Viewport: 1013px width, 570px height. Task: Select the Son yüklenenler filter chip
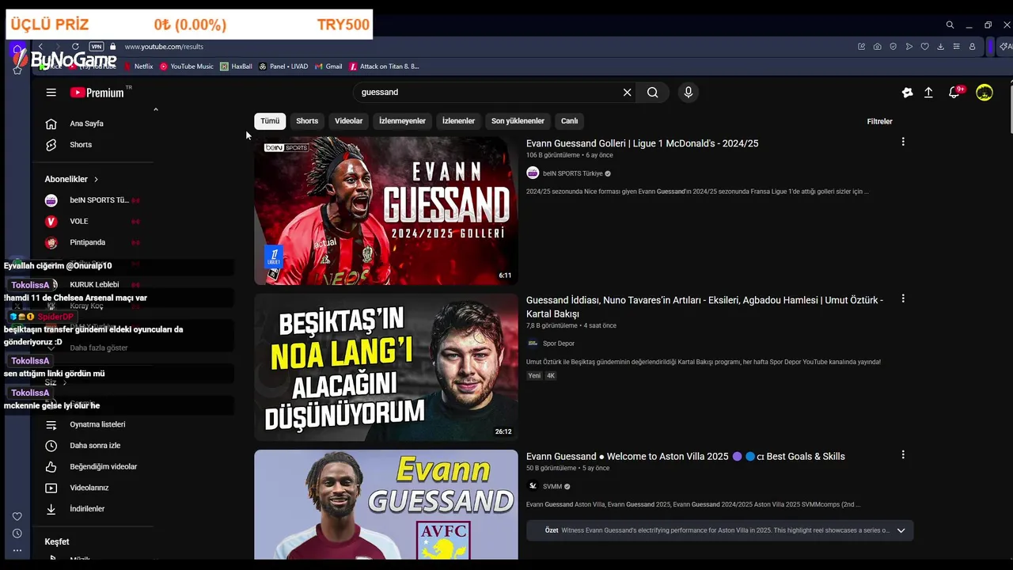point(518,121)
